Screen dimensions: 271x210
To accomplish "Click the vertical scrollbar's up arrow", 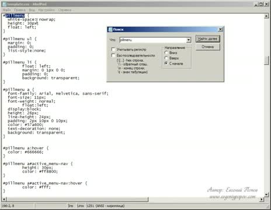I will coord(266,16).
